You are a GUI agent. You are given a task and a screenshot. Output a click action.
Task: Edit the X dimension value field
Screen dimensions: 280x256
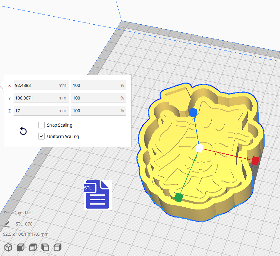(41, 85)
